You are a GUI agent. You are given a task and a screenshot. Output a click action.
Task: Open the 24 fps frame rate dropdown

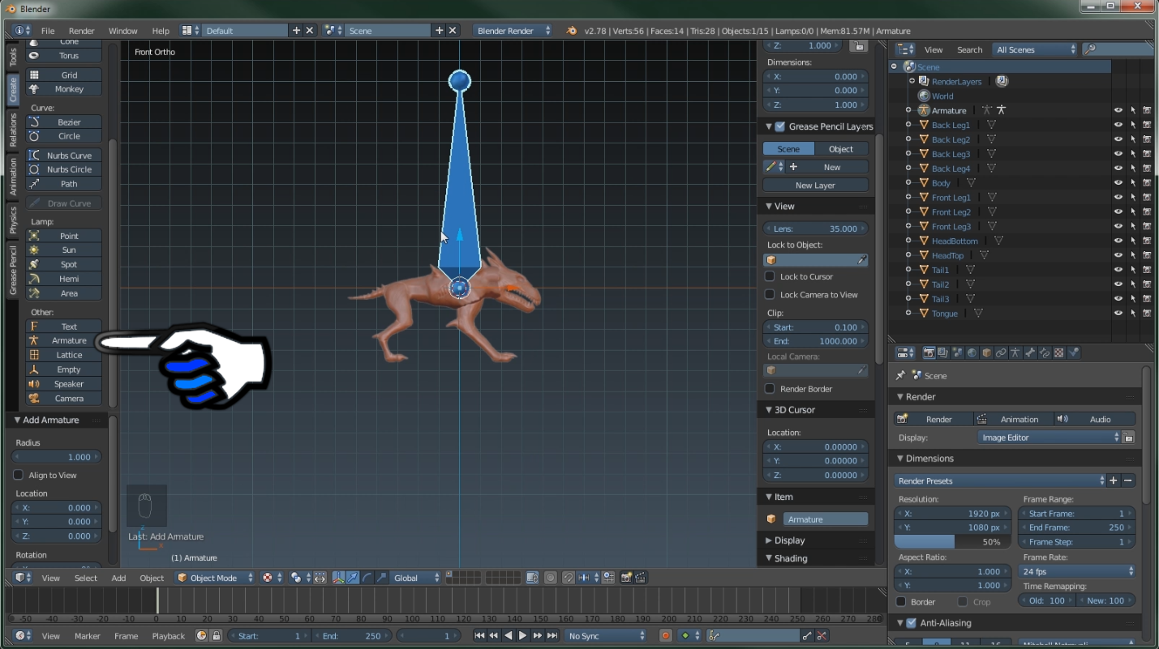coord(1077,571)
